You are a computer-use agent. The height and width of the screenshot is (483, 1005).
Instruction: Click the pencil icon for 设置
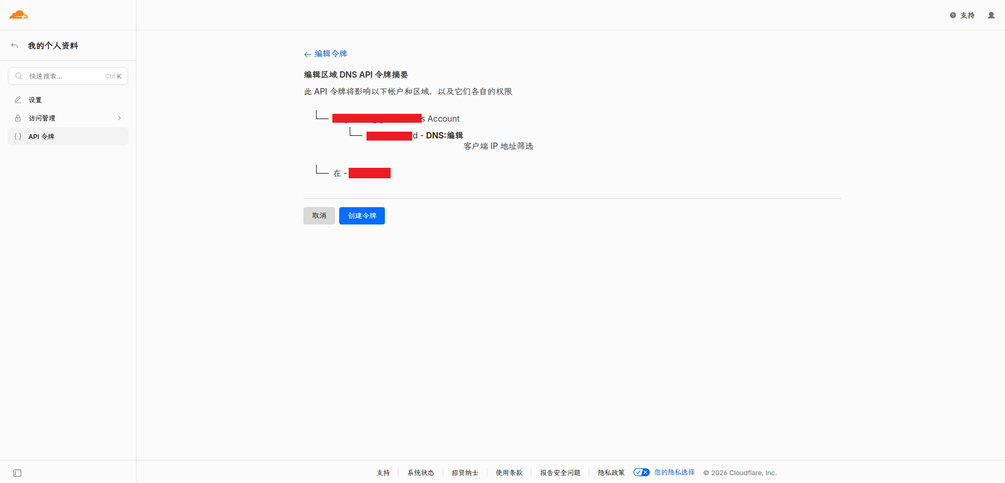coord(18,100)
